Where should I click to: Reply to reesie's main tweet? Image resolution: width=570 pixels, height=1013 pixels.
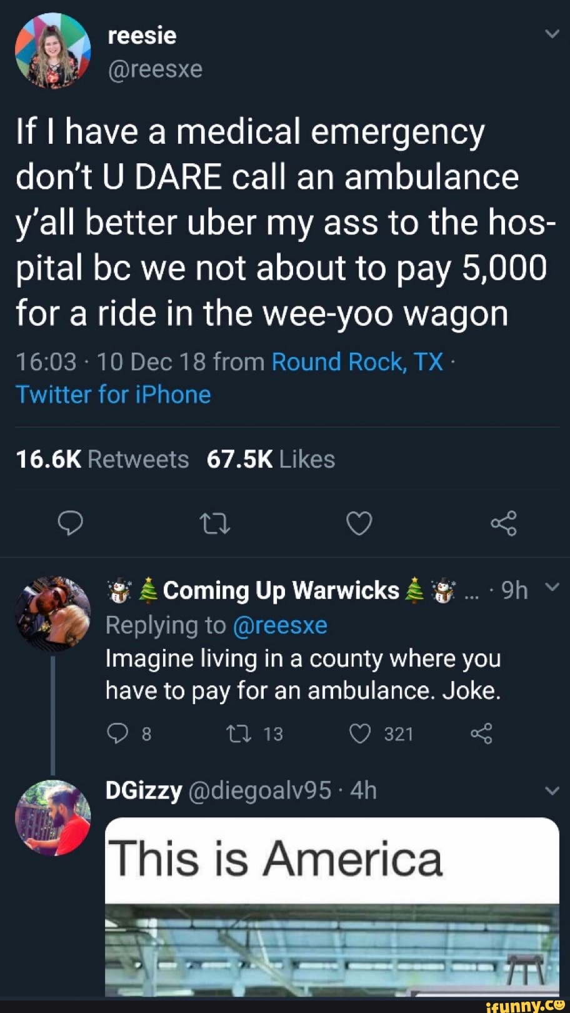tap(70, 523)
